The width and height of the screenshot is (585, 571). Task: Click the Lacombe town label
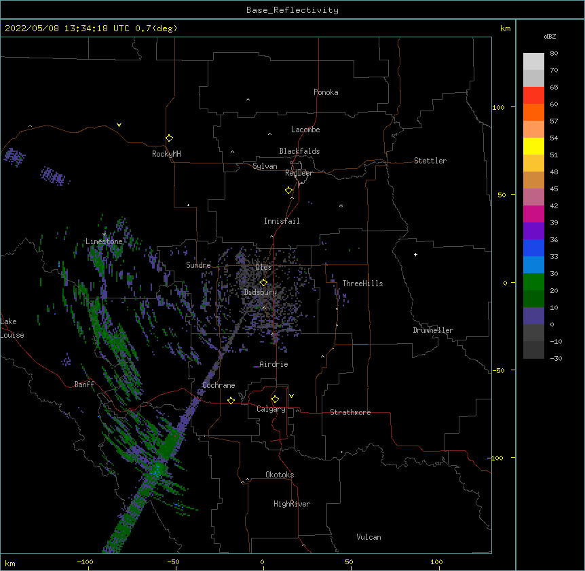305,130
